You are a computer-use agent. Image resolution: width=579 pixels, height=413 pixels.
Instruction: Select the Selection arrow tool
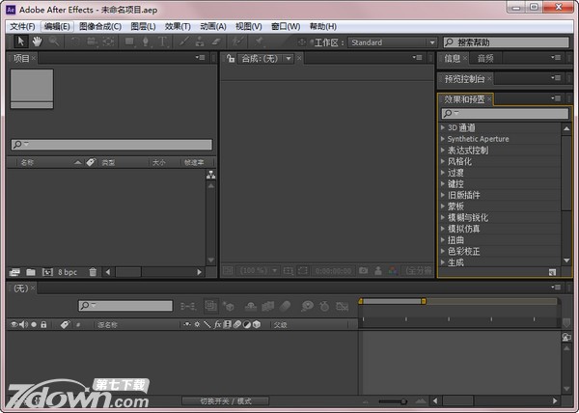[21, 42]
